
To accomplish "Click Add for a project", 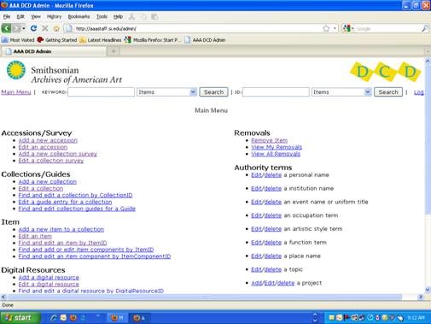I will 256,283.
